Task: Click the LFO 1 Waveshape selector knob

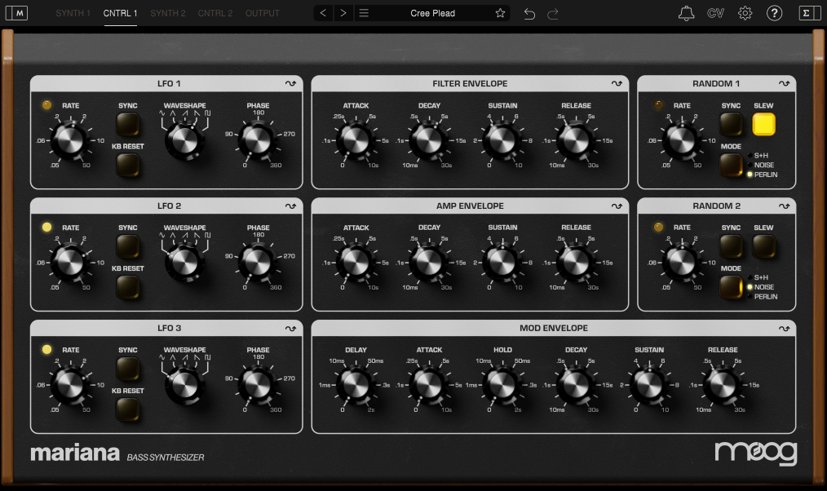Action: coord(184,140)
